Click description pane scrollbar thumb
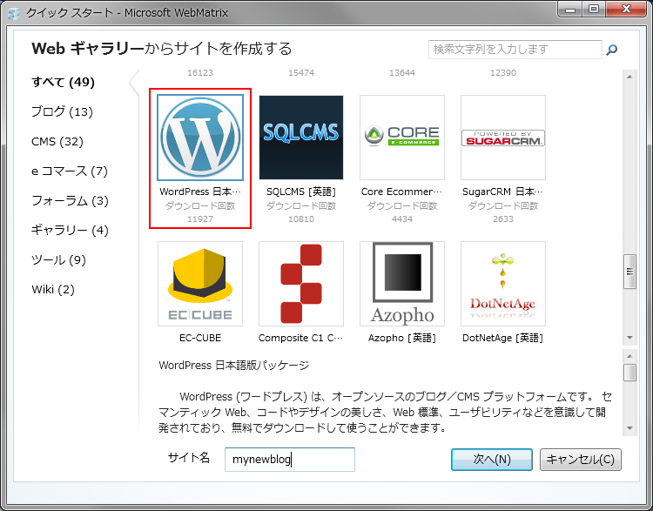653x511 pixels. [629, 373]
